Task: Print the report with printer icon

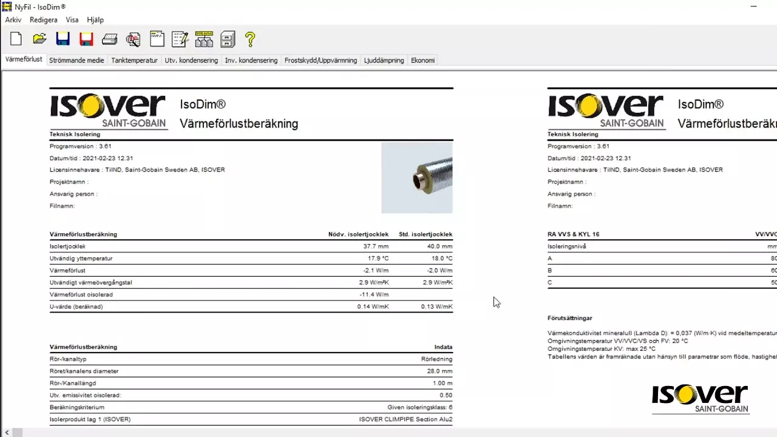Action: point(110,39)
